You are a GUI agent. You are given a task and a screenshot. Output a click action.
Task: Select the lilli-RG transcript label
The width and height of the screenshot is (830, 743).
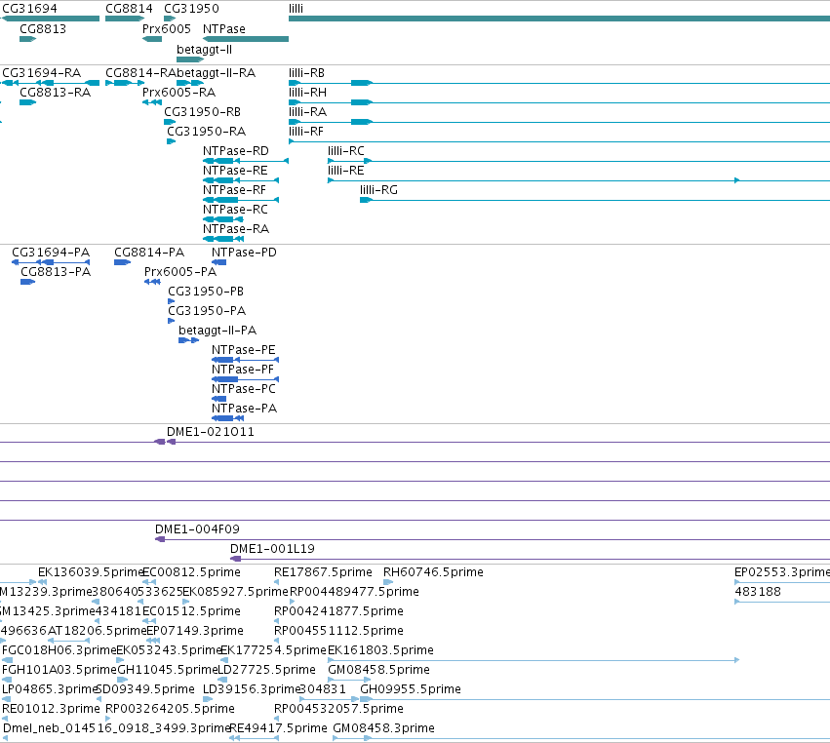pyautogui.click(x=379, y=189)
